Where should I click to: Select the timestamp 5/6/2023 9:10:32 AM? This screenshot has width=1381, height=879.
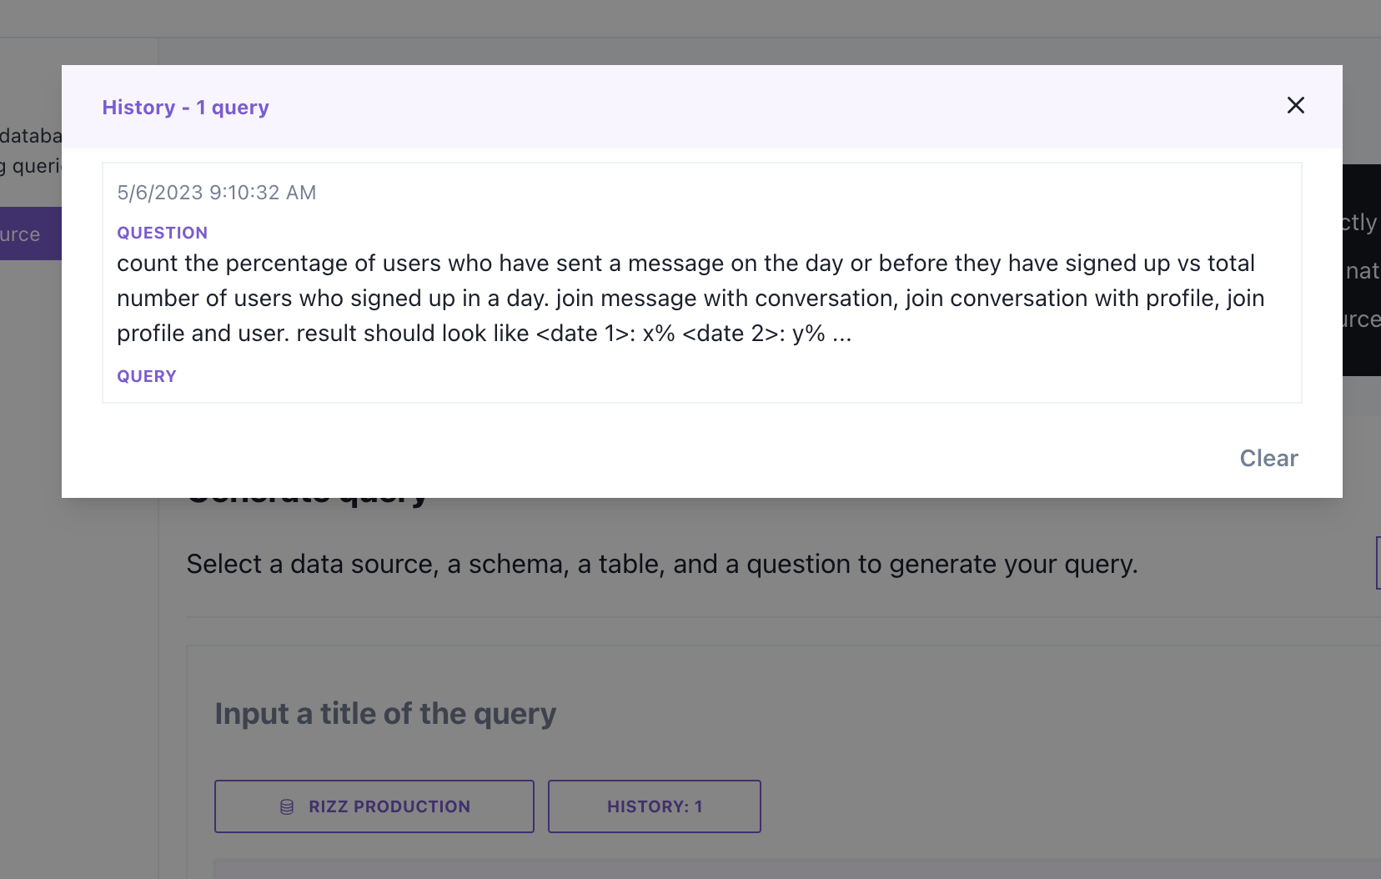click(x=217, y=193)
